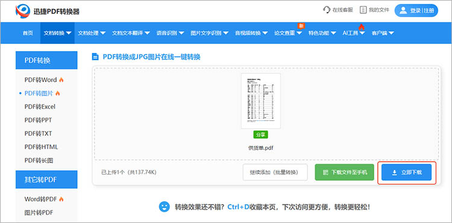The height and width of the screenshot is (223, 452).
Task: Open 我的文件 via its document icon
Action: click(x=363, y=10)
